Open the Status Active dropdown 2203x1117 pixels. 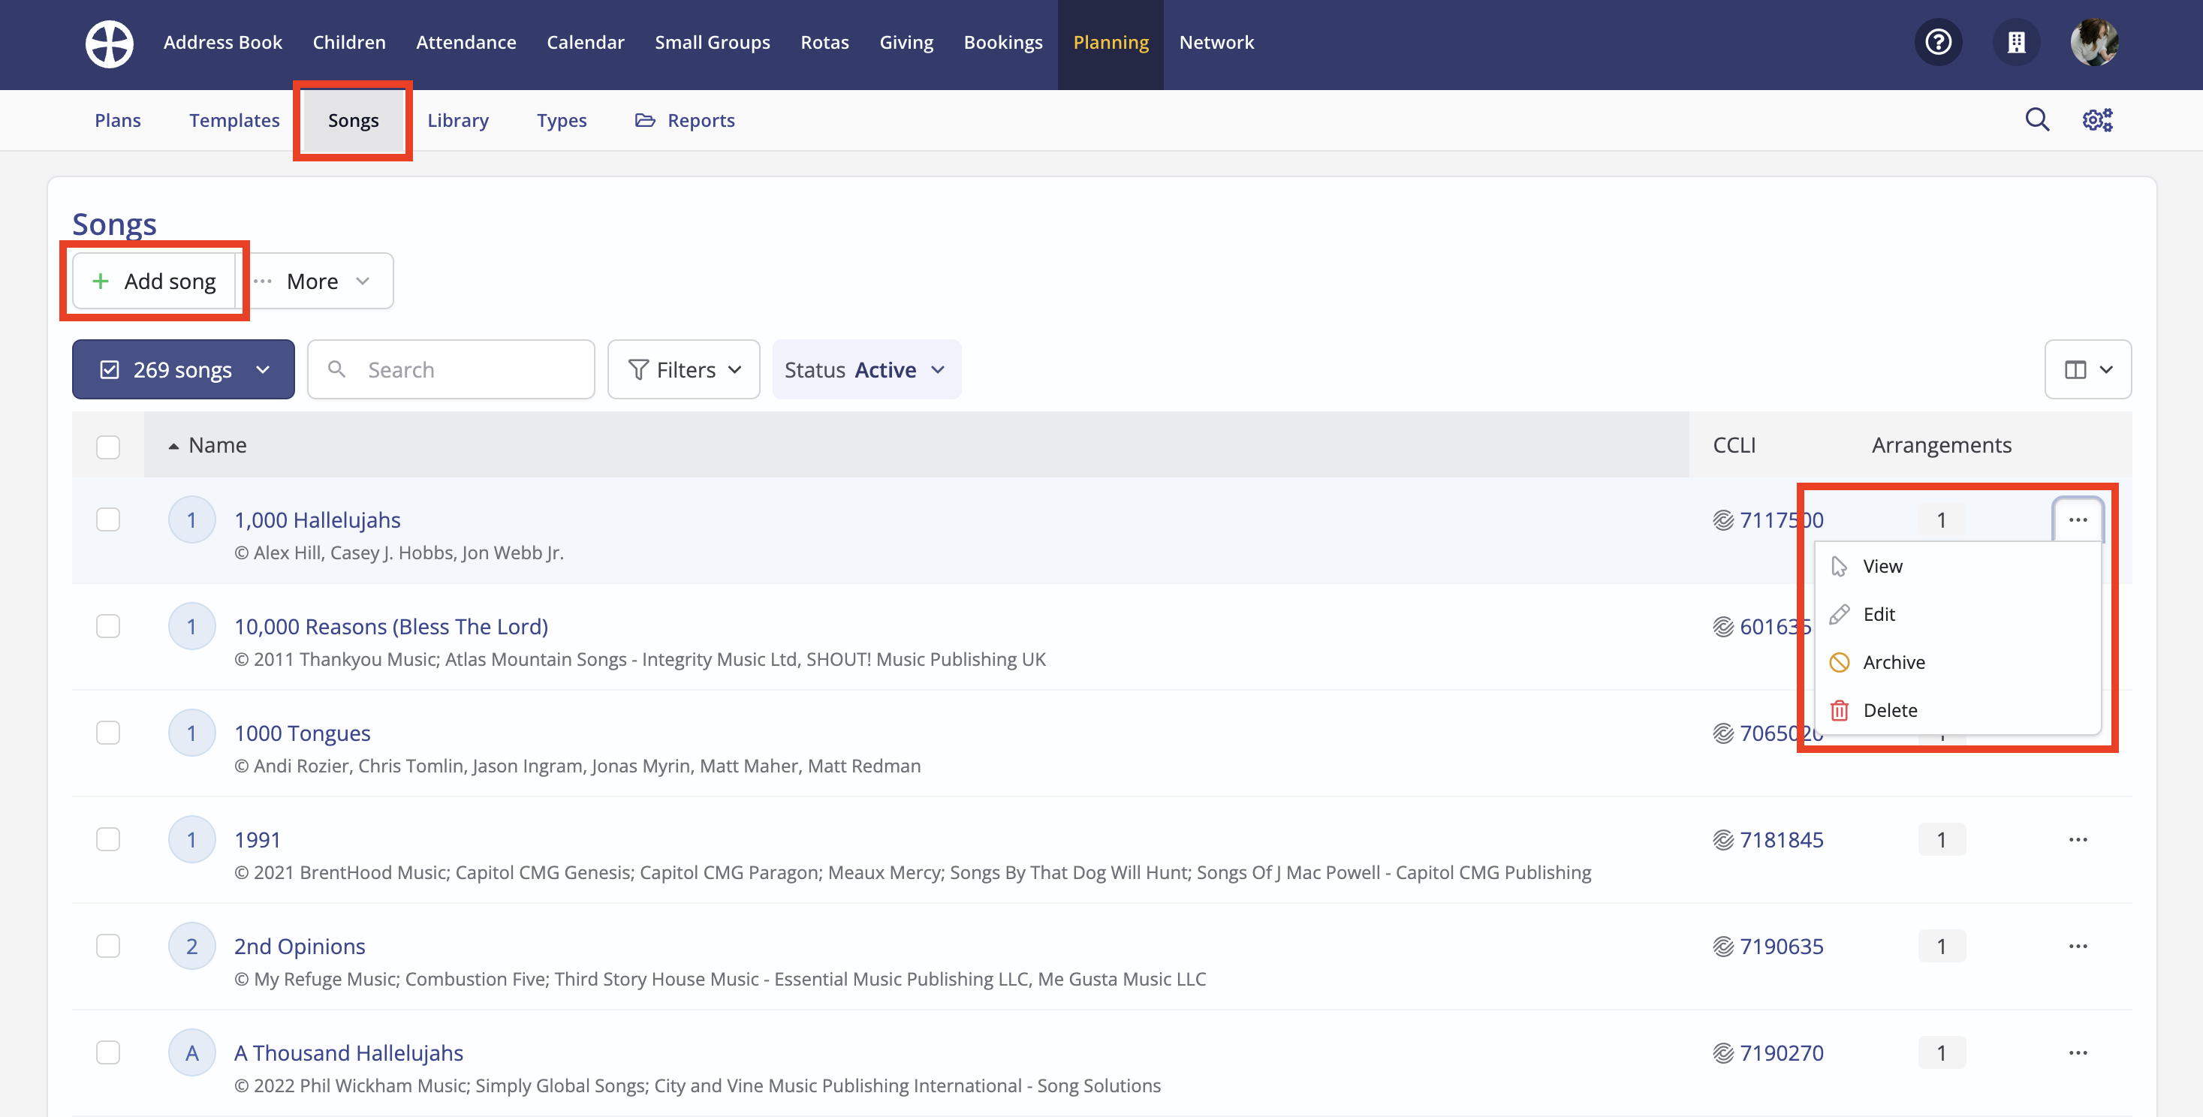[x=866, y=369]
